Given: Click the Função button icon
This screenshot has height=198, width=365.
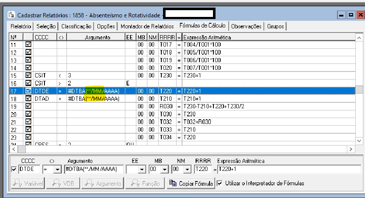Looking at the screenshot, I should tap(135, 183).
